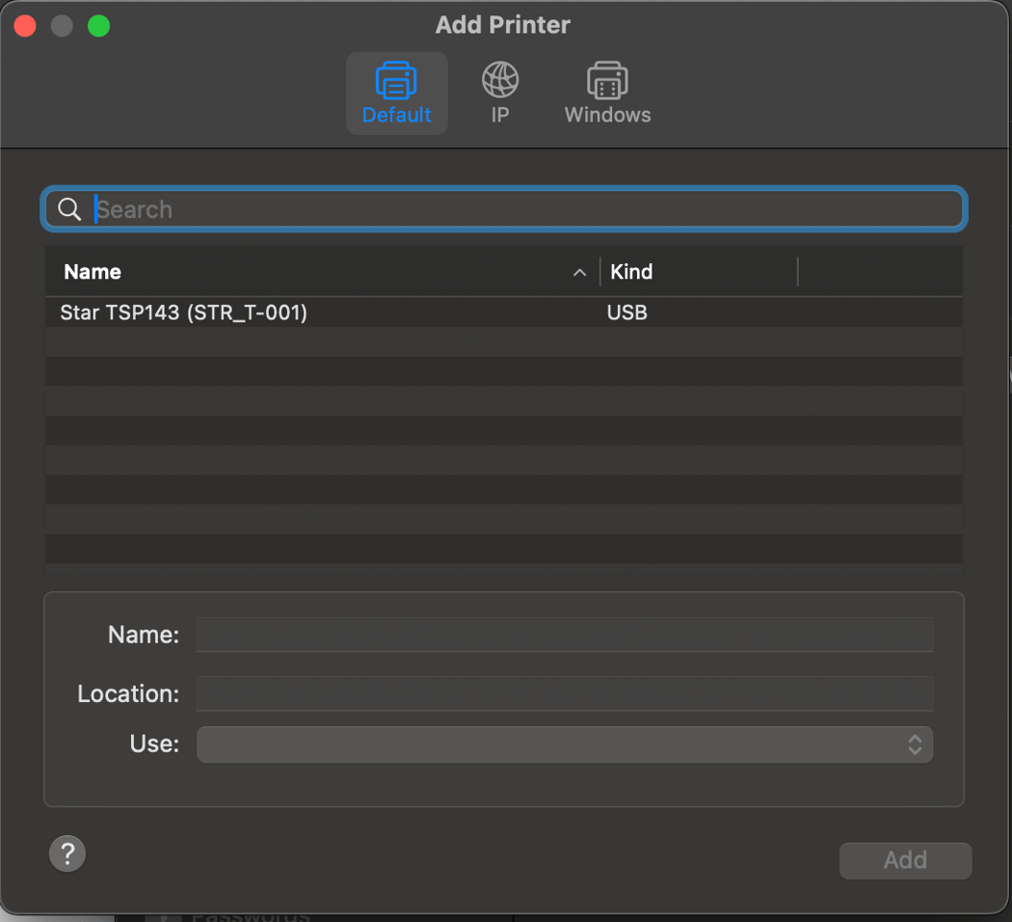
Task: Toggle the sort arrow in Name column
Action: point(579,273)
